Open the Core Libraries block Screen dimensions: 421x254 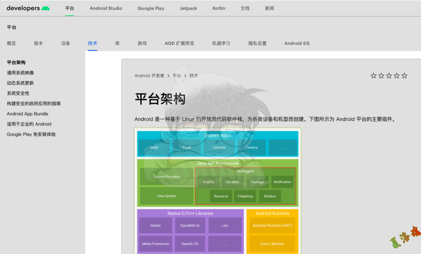(x=272, y=243)
